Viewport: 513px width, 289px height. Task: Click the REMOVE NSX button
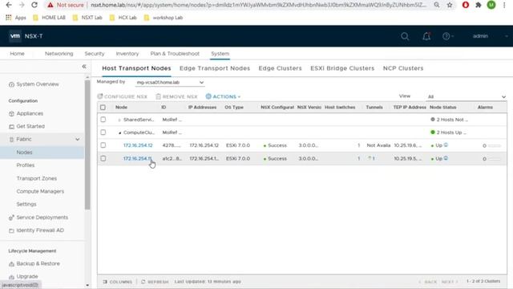coord(176,96)
